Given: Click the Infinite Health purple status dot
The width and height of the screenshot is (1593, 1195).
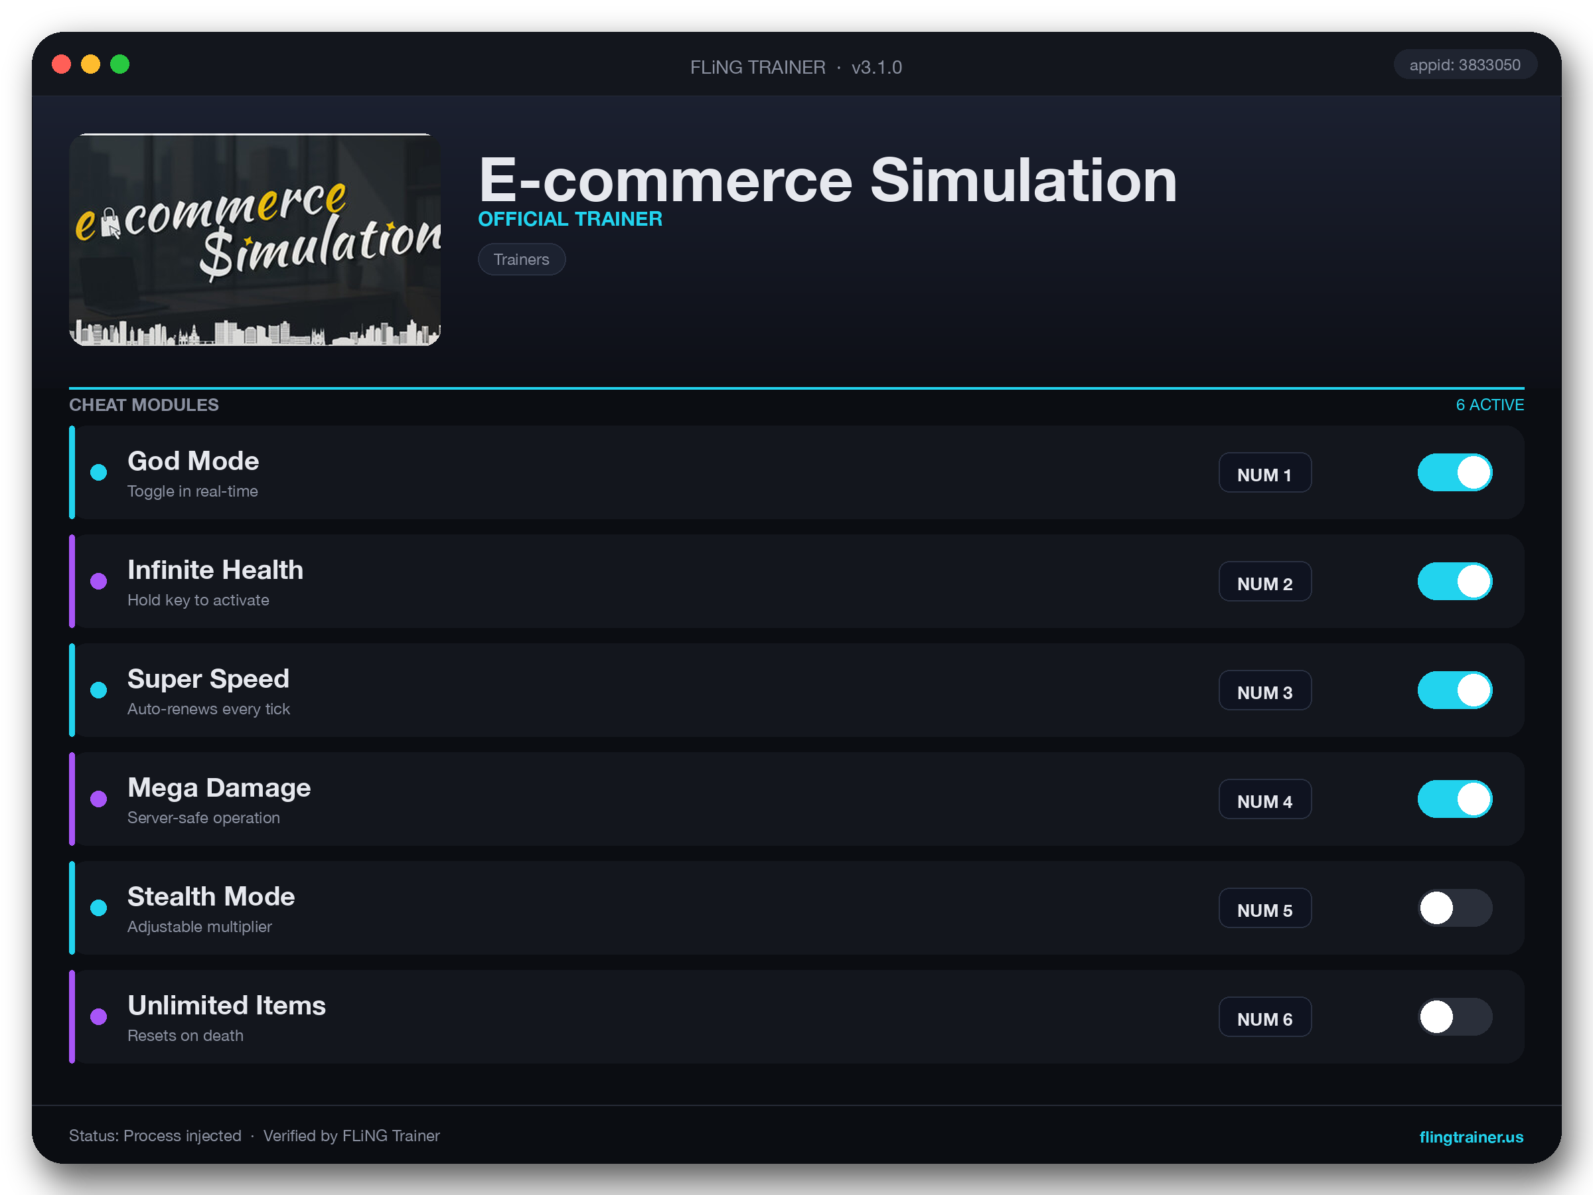Looking at the screenshot, I should (x=99, y=582).
